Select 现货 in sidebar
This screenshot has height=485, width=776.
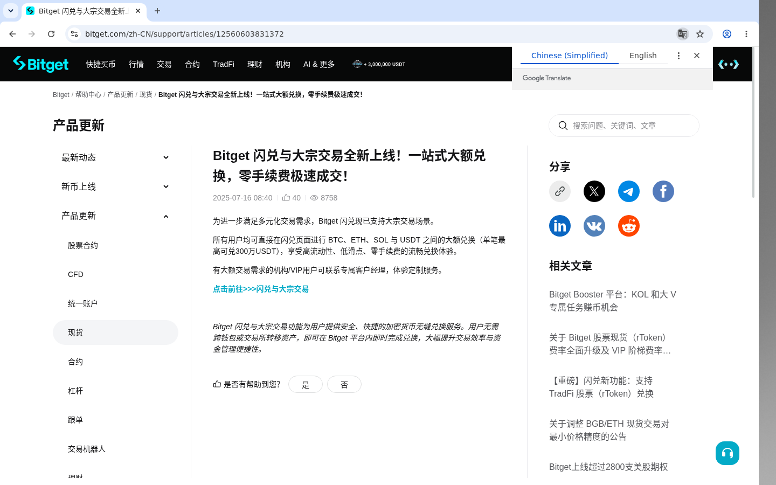point(115,332)
